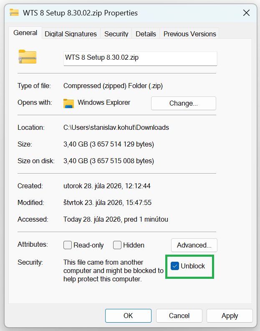Click the Accessed value pred 1 minútou
Screen dimensions: 260x331
pos(116,219)
